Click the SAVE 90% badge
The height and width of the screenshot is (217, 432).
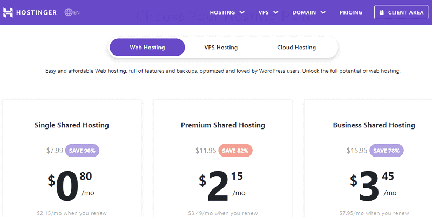pos(82,151)
